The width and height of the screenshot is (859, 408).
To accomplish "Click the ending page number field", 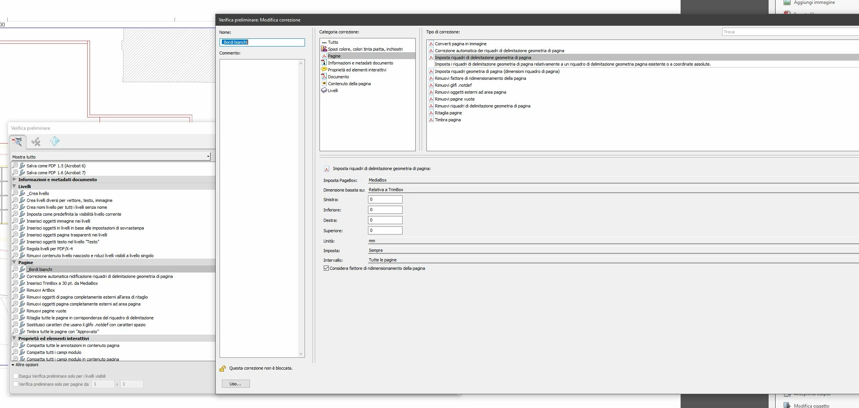I will [x=132, y=384].
